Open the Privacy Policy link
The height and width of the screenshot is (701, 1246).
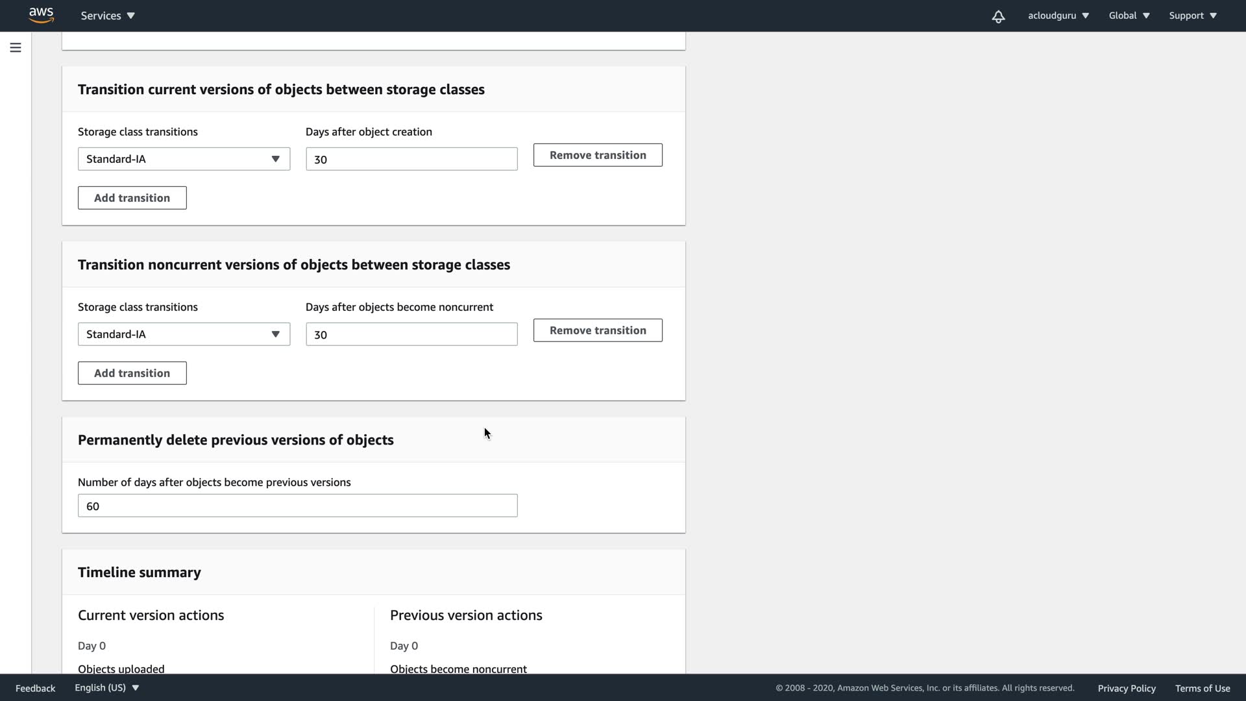1127,688
